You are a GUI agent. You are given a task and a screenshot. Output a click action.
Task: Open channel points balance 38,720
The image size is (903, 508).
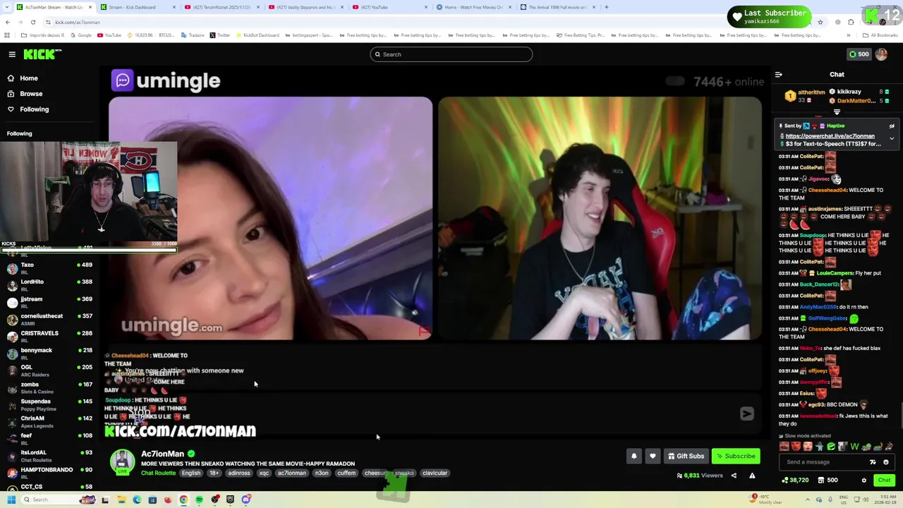[795, 480]
